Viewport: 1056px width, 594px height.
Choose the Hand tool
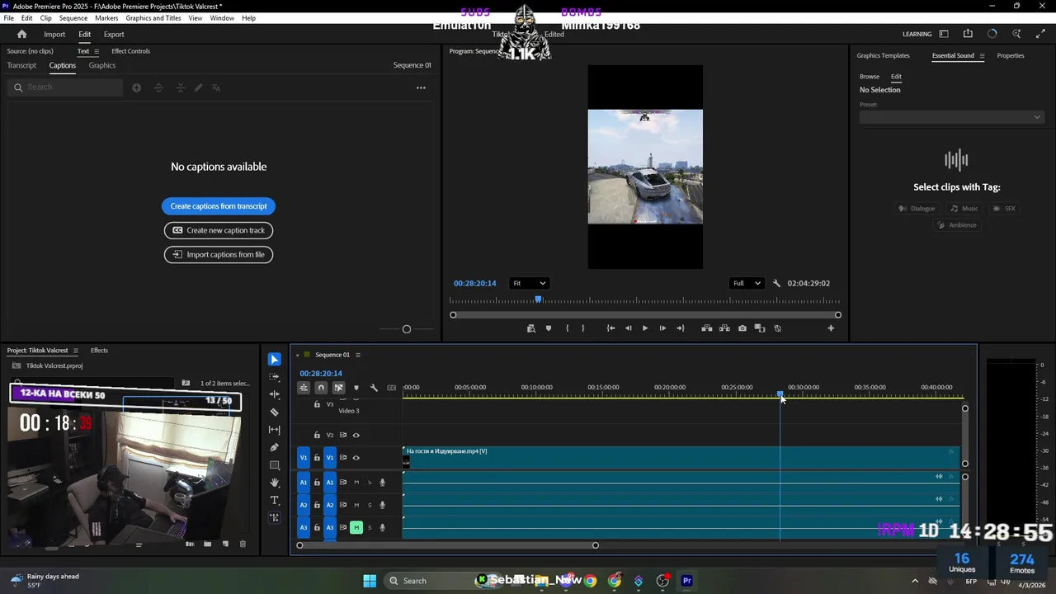click(275, 483)
